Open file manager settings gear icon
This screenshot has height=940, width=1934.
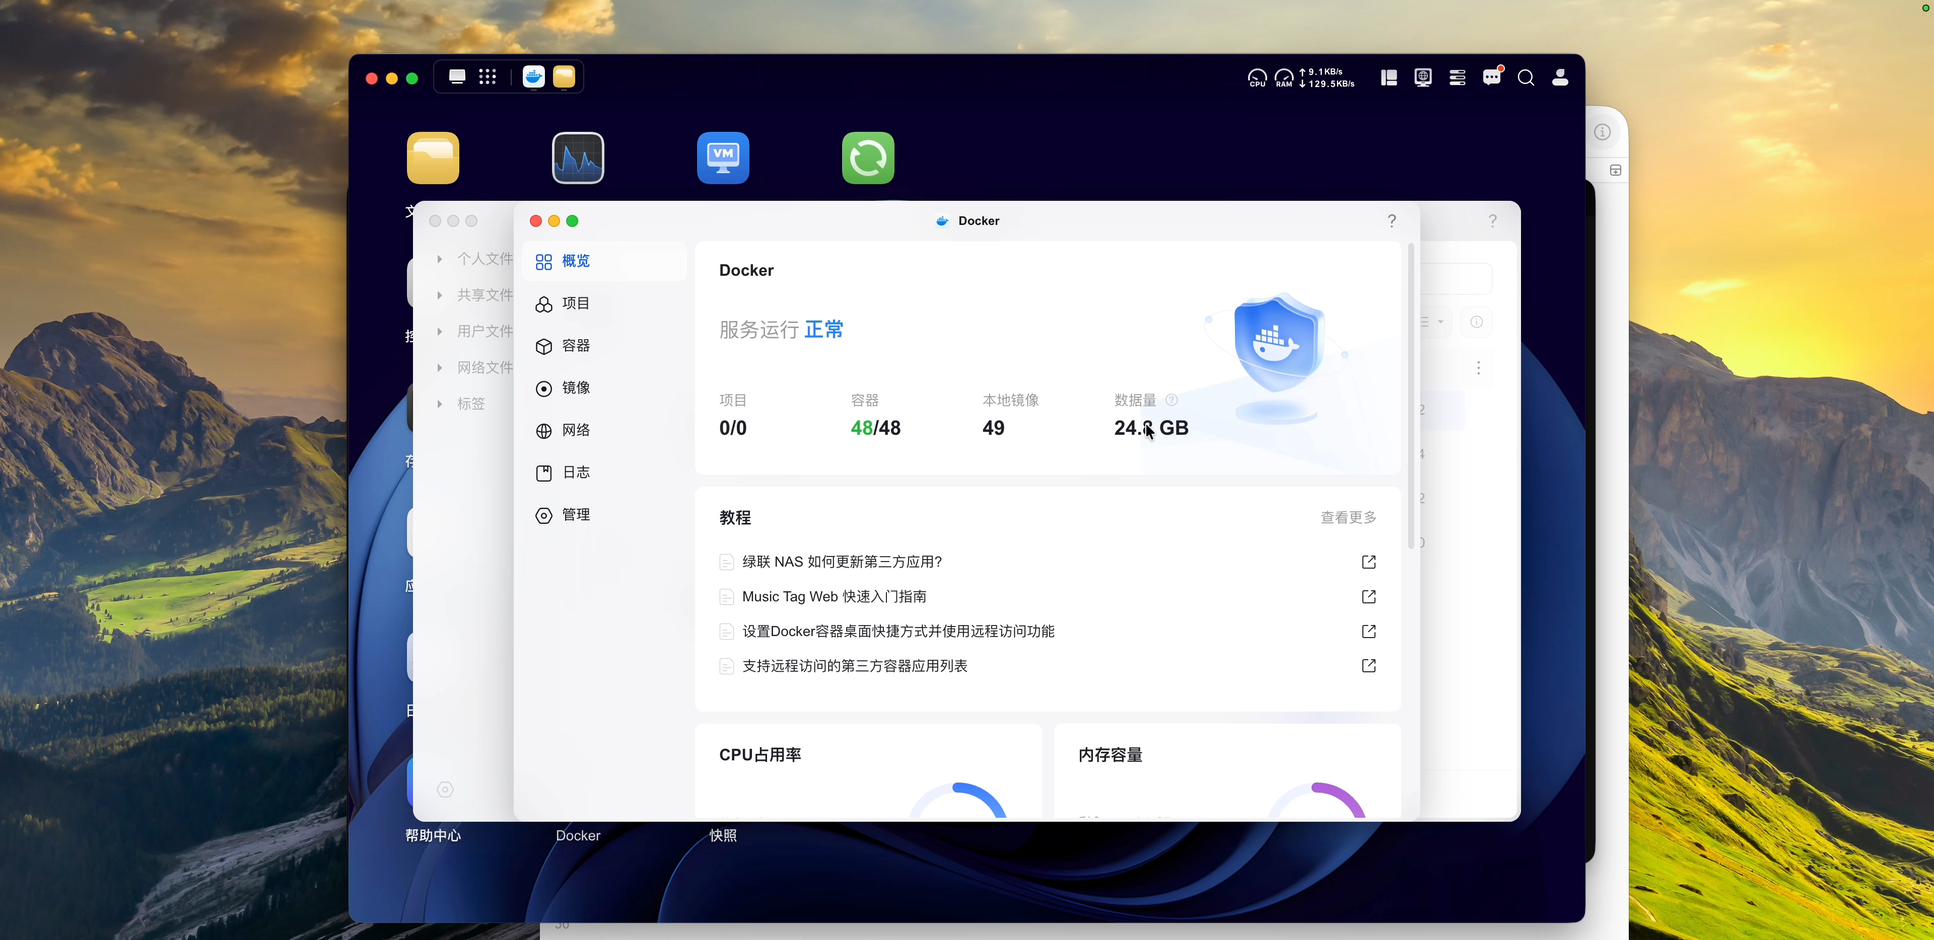tap(445, 789)
